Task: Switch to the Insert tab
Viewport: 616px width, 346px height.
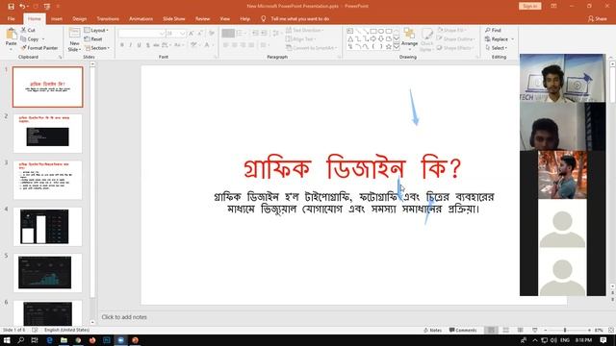Action: [x=57, y=19]
